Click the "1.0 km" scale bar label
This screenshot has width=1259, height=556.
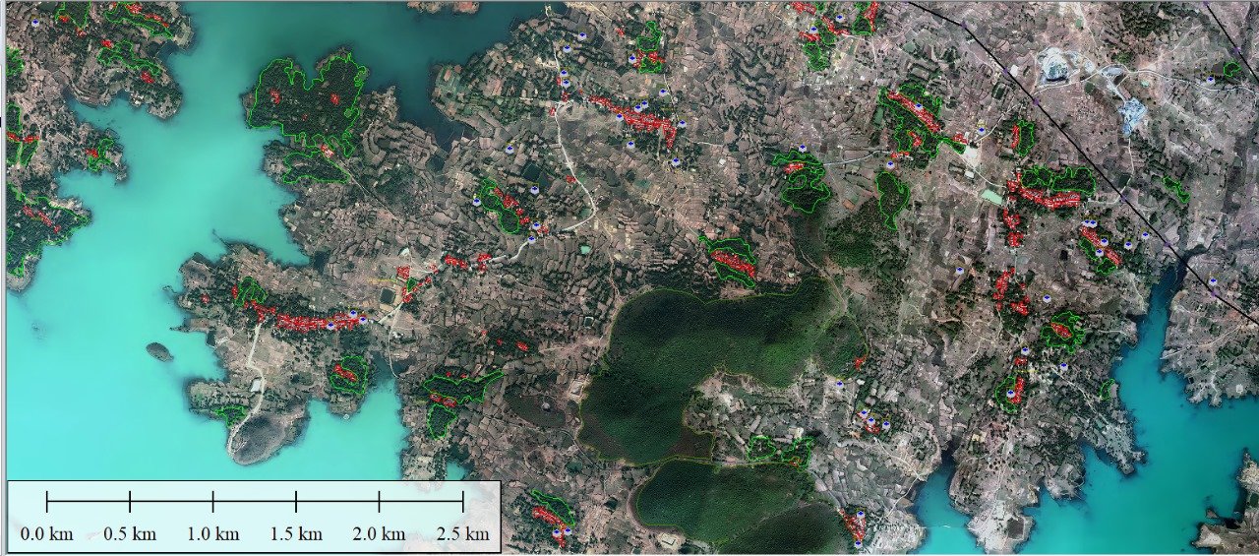pyautogui.click(x=213, y=534)
